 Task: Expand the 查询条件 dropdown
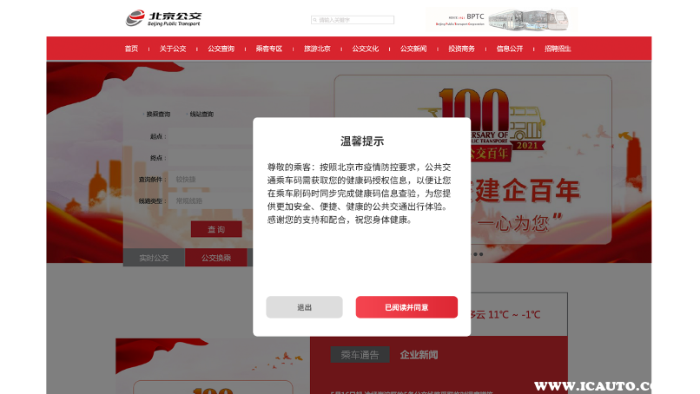point(208,180)
